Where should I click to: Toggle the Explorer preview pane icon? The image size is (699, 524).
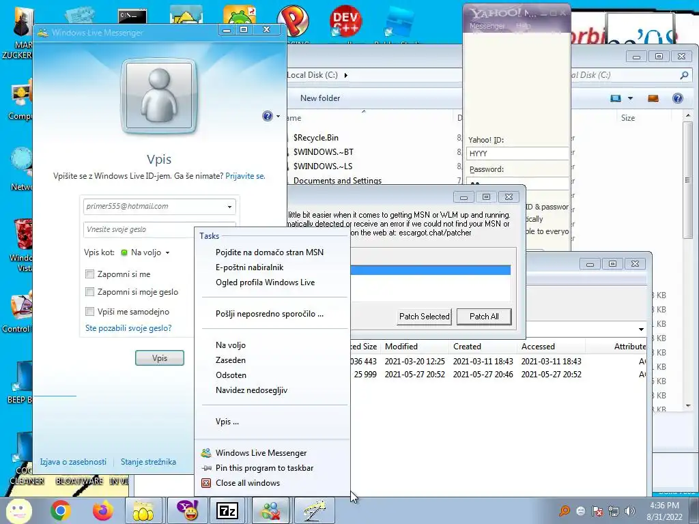pos(653,98)
